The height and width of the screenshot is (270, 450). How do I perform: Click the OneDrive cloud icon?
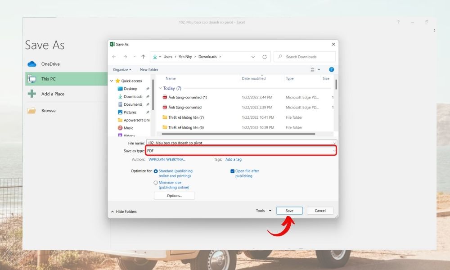[x=32, y=64]
